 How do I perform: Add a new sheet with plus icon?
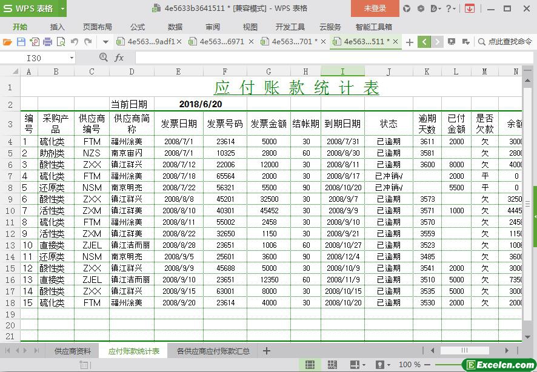pos(266,351)
